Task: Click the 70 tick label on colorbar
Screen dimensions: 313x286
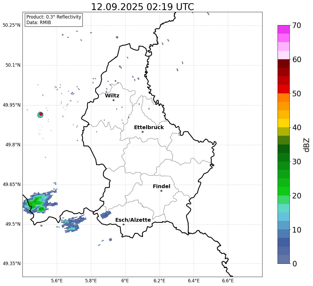Action: tap(297, 26)
